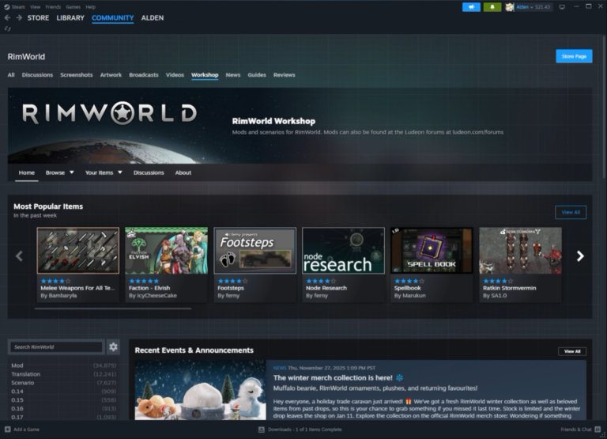Open the Games menu
This screenshot has width=607, height=439.
pyautogui.click(x=74, y=7)
